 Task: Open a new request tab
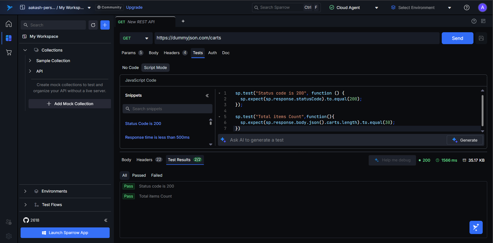(183, 21)
